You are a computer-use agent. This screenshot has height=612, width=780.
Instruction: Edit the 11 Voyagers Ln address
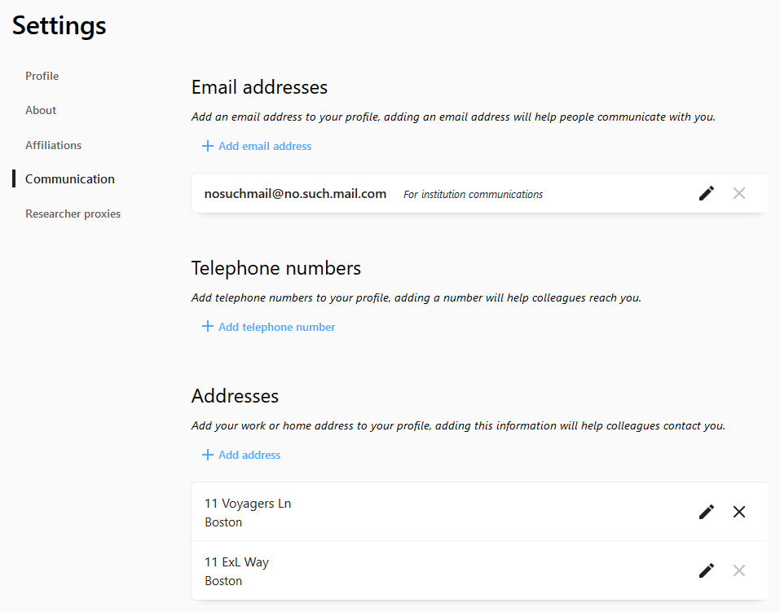pyautogui.click(x=707, y=512)
